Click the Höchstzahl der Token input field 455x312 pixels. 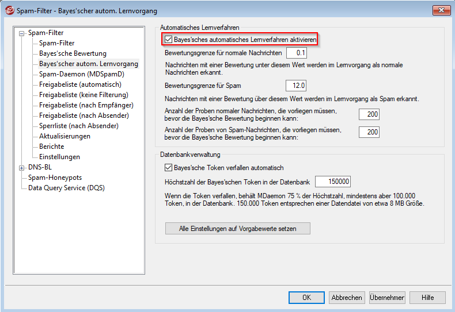[333, 182]
